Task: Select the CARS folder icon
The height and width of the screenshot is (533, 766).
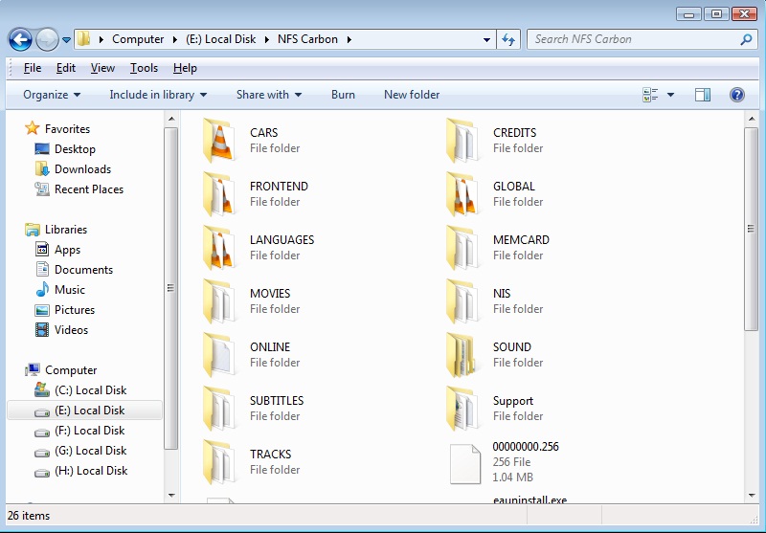Action: tap(219, 141)
